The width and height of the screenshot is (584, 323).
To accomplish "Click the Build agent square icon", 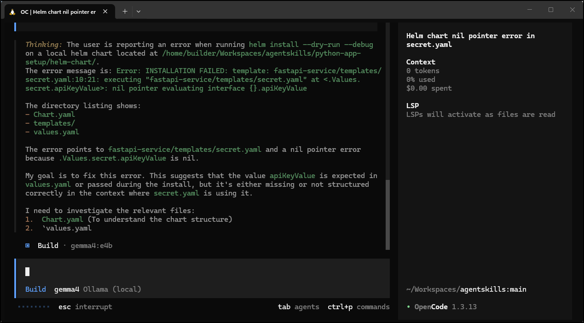I will tap(27, 245).
